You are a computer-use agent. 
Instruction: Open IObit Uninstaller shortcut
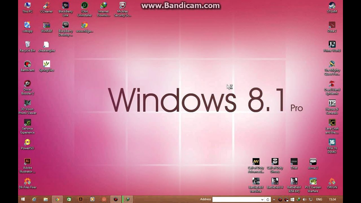pyautogui.click(x=85, y=9)
